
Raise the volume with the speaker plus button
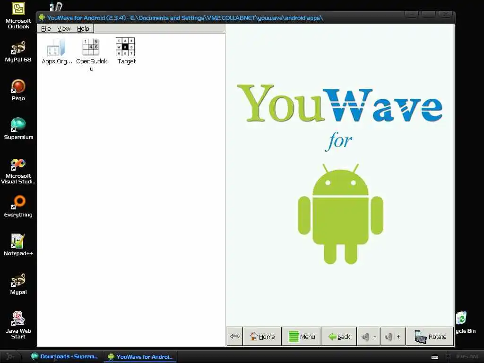[393, 337]
